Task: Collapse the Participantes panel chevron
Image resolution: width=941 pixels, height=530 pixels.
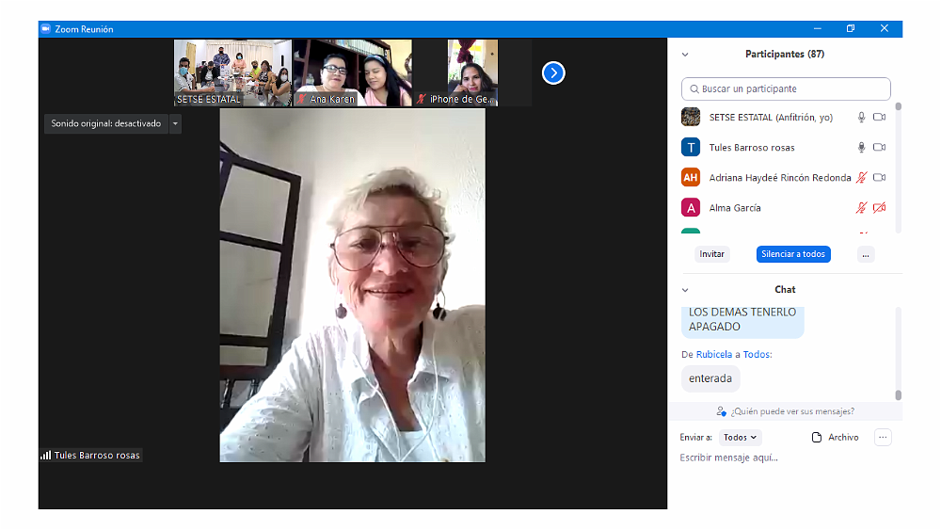Action: [685, 55]
